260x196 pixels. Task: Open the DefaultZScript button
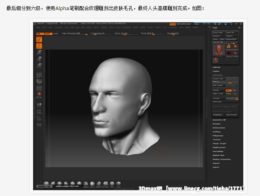184,24
